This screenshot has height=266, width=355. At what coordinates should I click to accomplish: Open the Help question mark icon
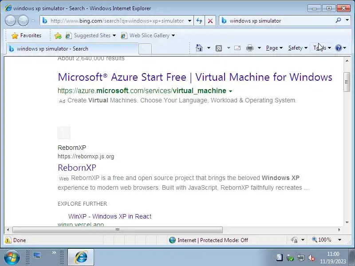pos(338,48)
